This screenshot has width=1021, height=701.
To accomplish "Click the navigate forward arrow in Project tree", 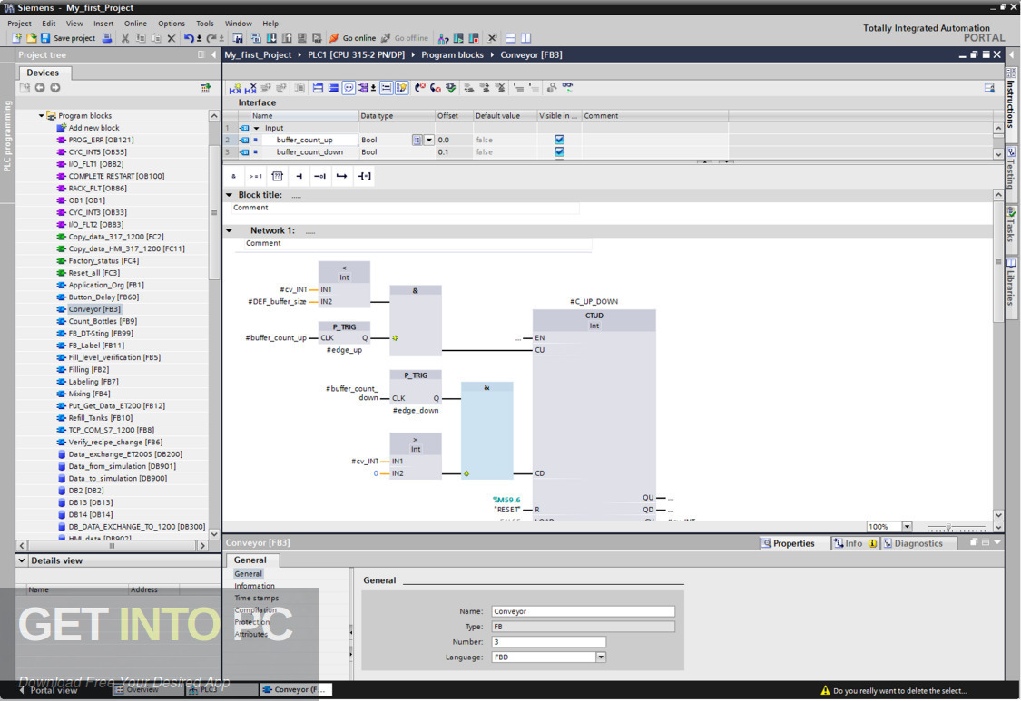I will click(55, 87).
